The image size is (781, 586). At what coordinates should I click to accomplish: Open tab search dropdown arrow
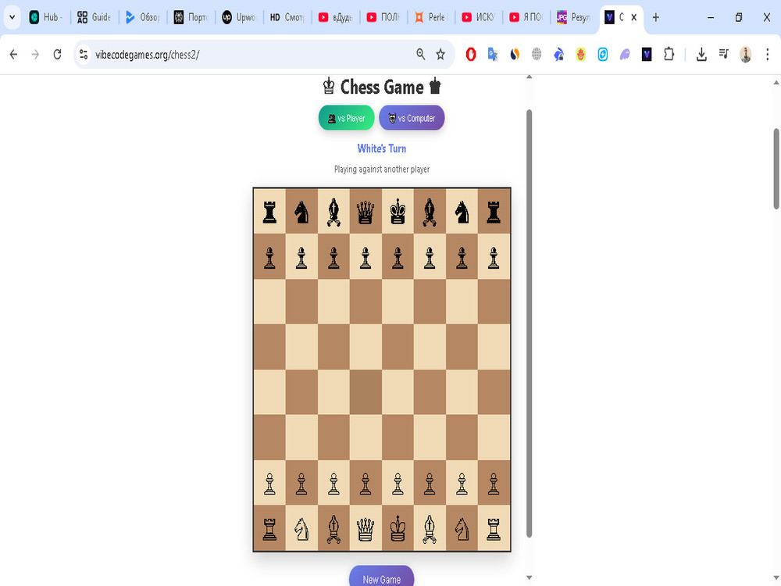click(12, 17)
